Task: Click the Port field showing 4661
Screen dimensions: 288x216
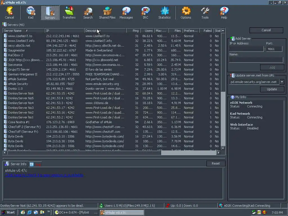Action: [x=274, y=49]
